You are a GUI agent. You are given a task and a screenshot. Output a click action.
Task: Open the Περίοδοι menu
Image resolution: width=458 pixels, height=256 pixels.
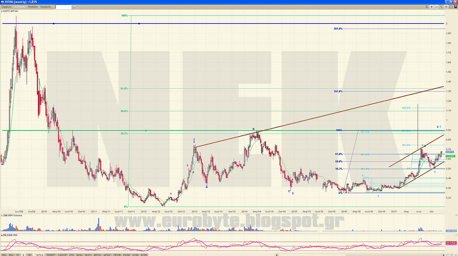[33, 7]
